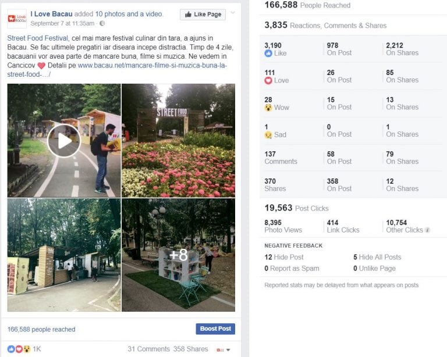Click the Like thumb icon in stats panel
The height and width of the screenshot is (357, 447).
pyautogui.click(x=268, y=53)
